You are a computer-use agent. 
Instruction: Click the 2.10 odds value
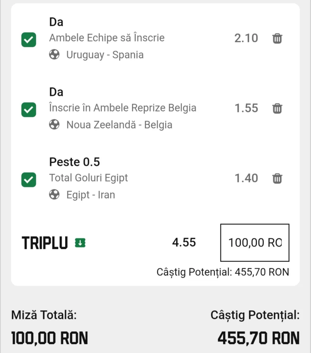246,38
